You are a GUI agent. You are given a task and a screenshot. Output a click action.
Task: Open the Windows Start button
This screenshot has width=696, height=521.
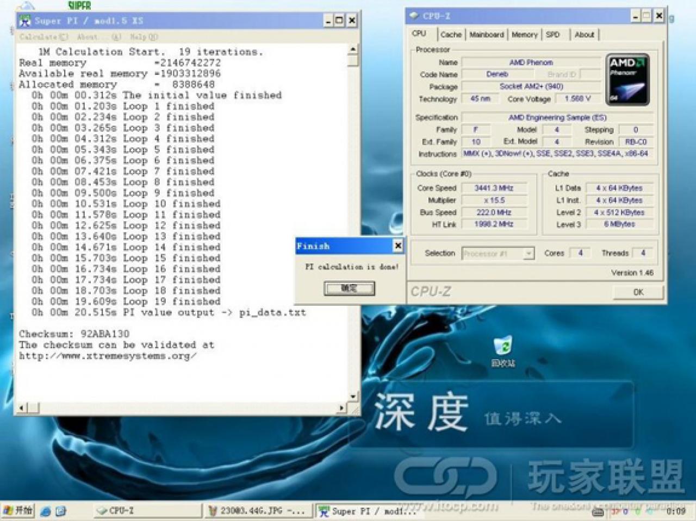18,510
